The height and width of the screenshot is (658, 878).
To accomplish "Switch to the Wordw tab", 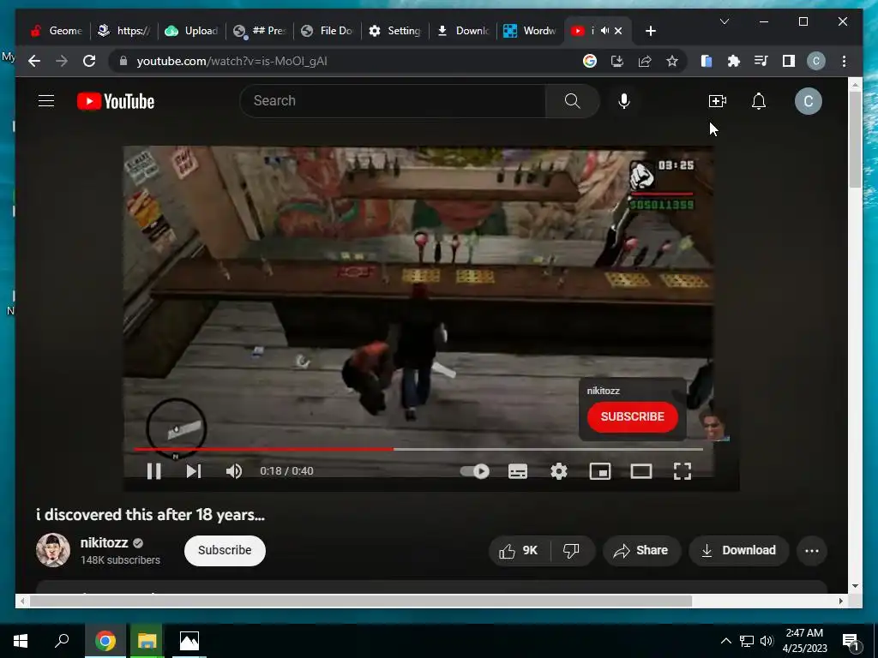I will click(x=530, y=31).
